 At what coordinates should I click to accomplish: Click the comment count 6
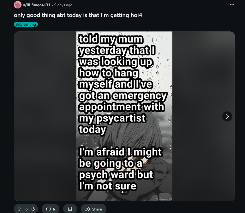[x=54, y=209]
